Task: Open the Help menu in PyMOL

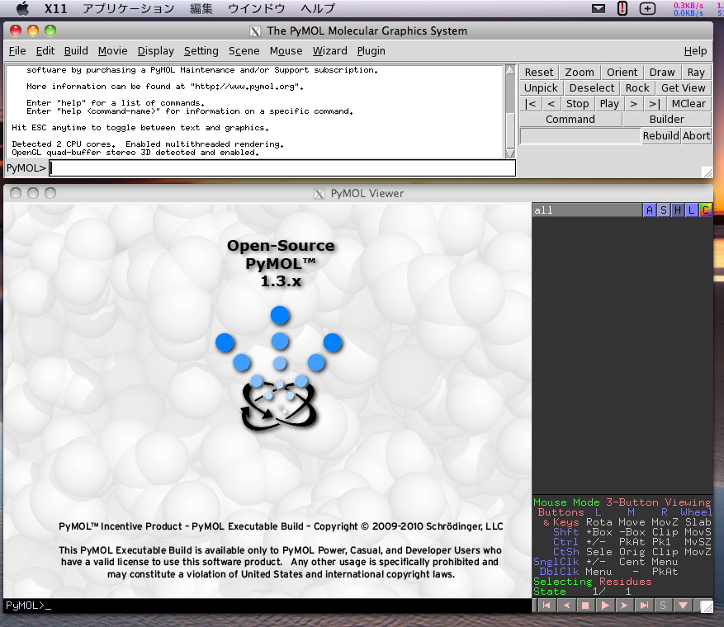Action: 695,51
